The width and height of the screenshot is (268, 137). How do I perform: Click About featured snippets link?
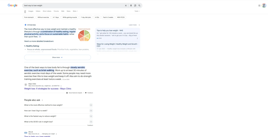pos(75,93)
